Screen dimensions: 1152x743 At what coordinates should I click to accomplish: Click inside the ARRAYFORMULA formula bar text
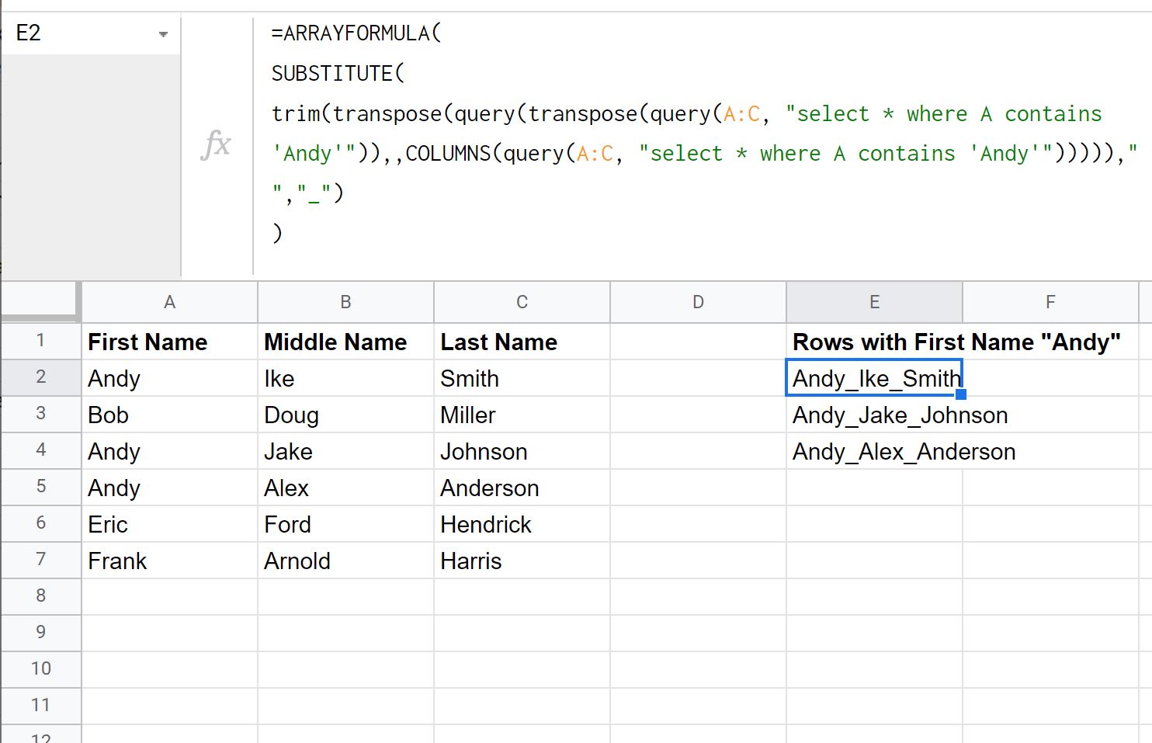tap(703, 134)
